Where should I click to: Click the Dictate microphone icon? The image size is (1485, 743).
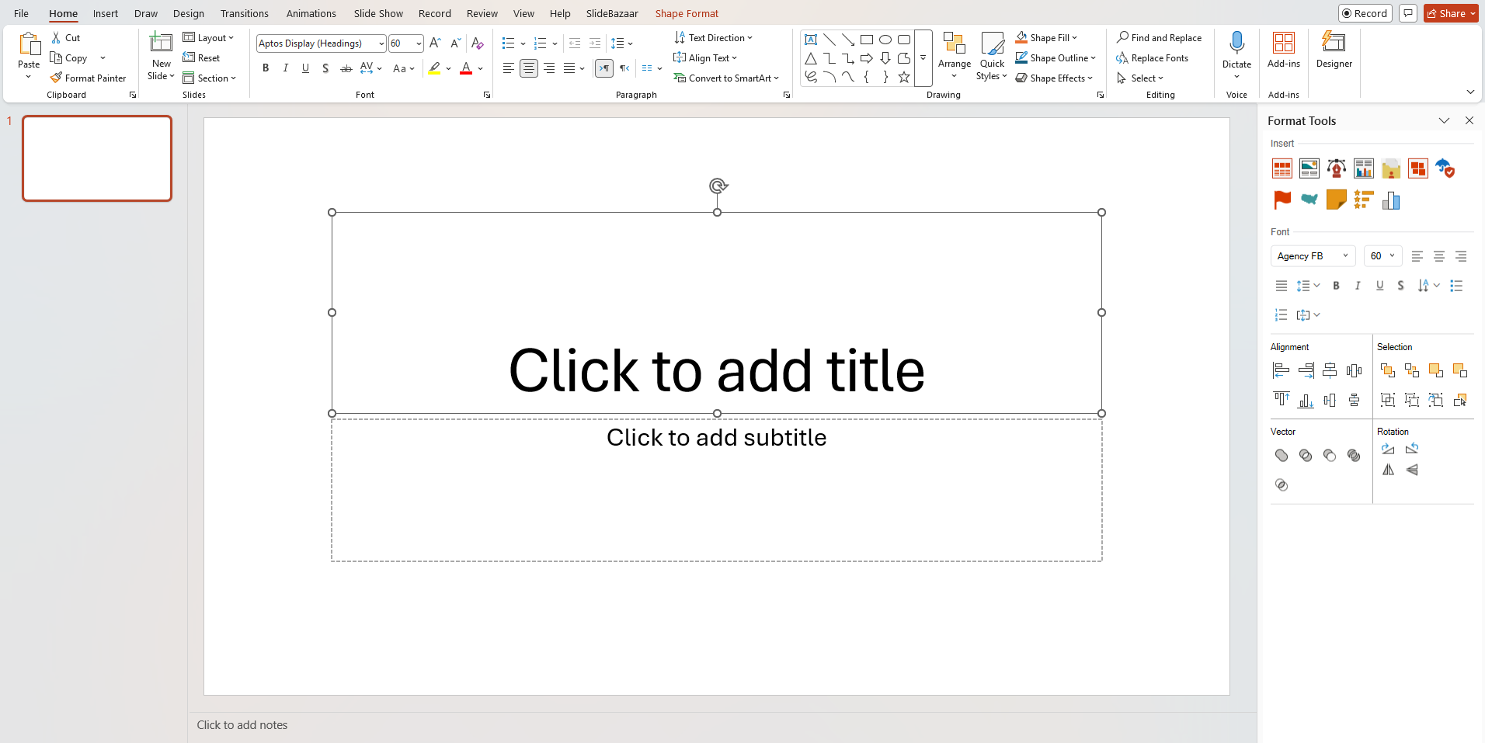point(1236,43)
